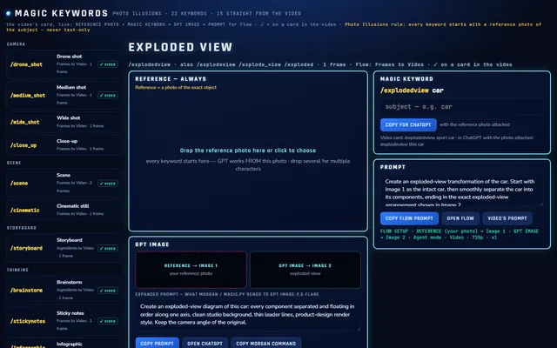Click the Magic Keywords title
This screenshot has height=348, width=557.
pyautogui.click(x=62, y=14)
